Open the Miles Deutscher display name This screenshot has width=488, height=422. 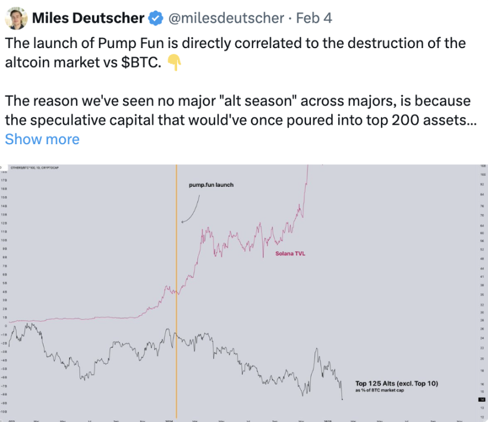[87, 18]
